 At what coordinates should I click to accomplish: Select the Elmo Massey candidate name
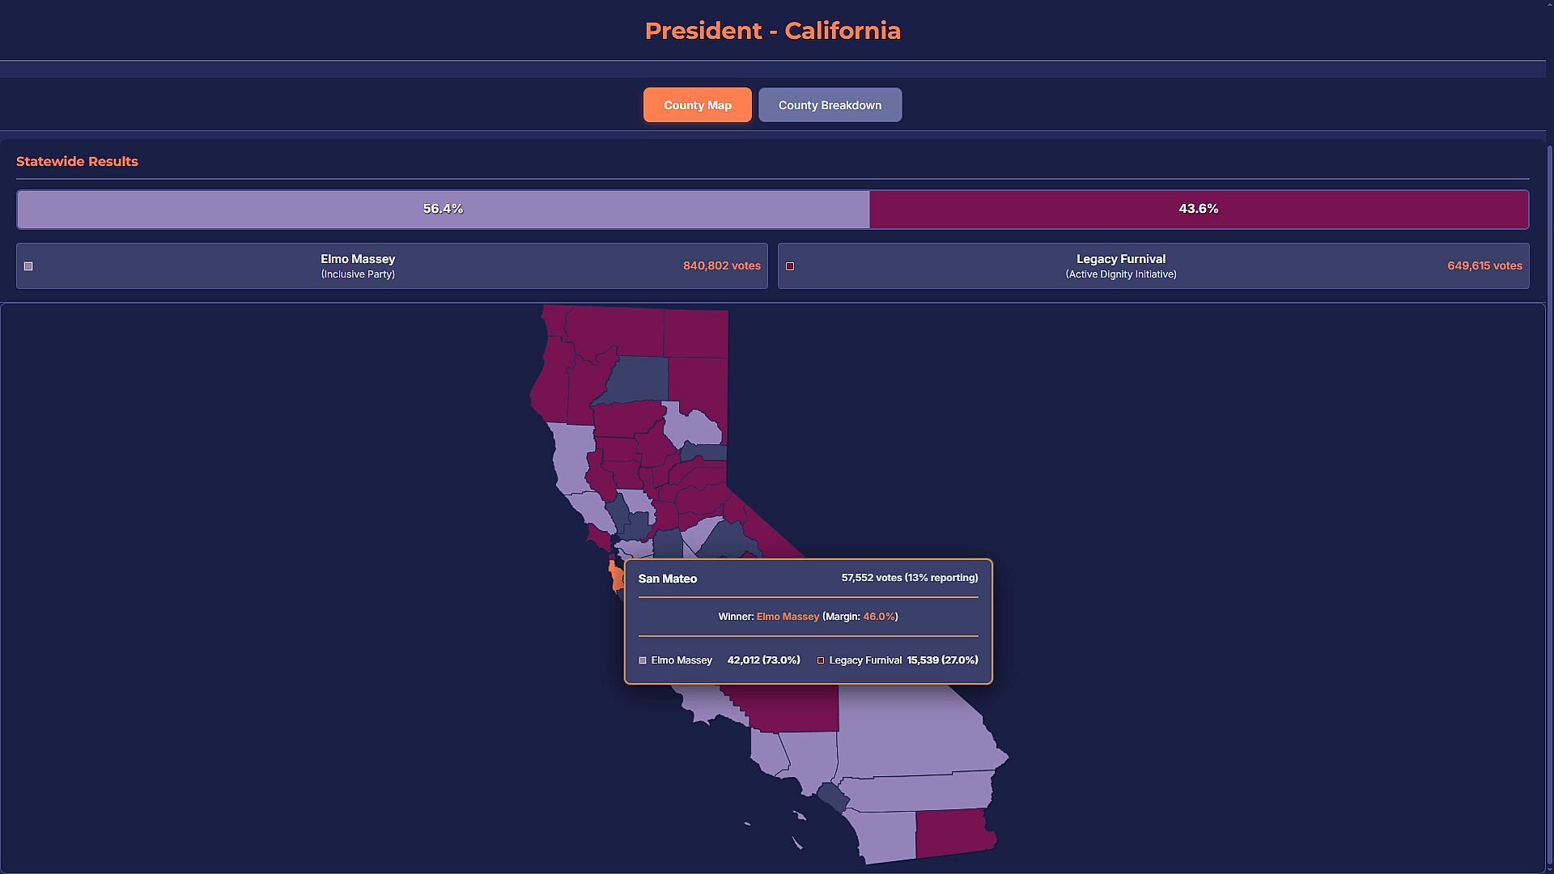[x=358, y=259]
